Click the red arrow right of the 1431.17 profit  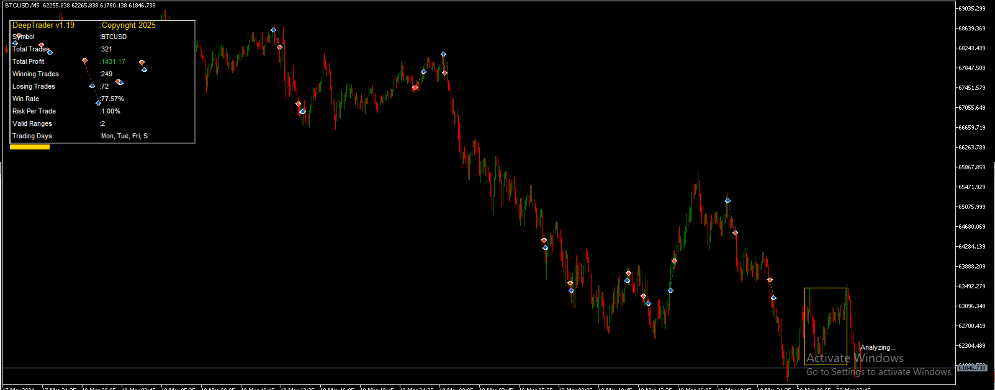pyautogui.click(x=142, y=63)
